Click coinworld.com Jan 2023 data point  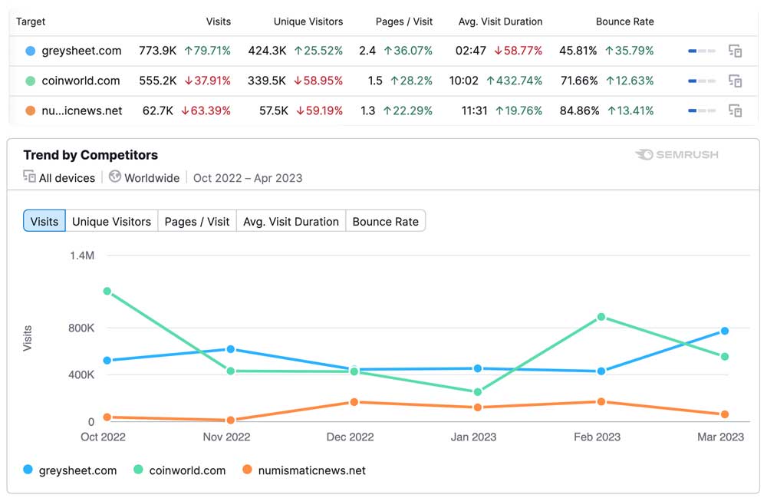pos(477,391)
